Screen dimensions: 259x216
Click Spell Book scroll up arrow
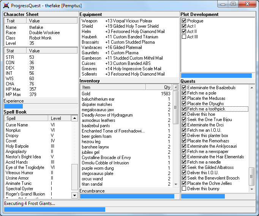pos(74,118)
